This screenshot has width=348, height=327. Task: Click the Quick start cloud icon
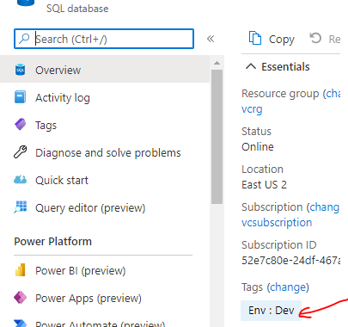click(20, 180)
